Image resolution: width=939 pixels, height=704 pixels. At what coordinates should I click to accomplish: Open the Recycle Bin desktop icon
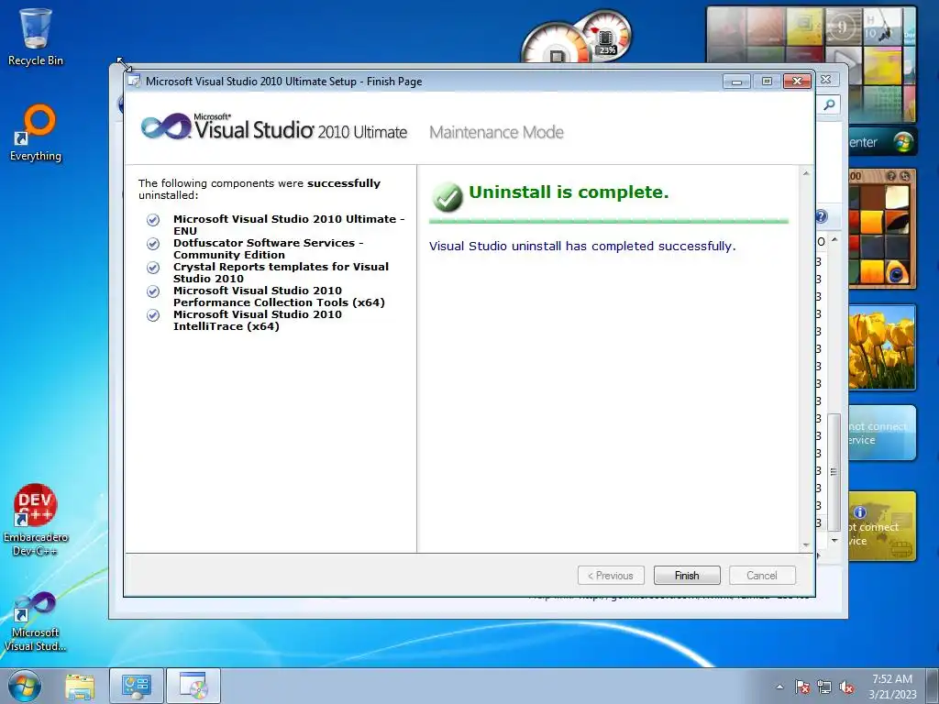click(36, 37)
